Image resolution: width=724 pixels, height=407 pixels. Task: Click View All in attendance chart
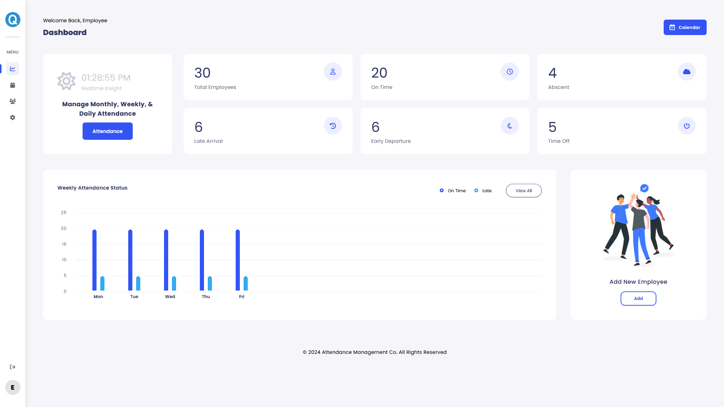(x=523, y=191)
